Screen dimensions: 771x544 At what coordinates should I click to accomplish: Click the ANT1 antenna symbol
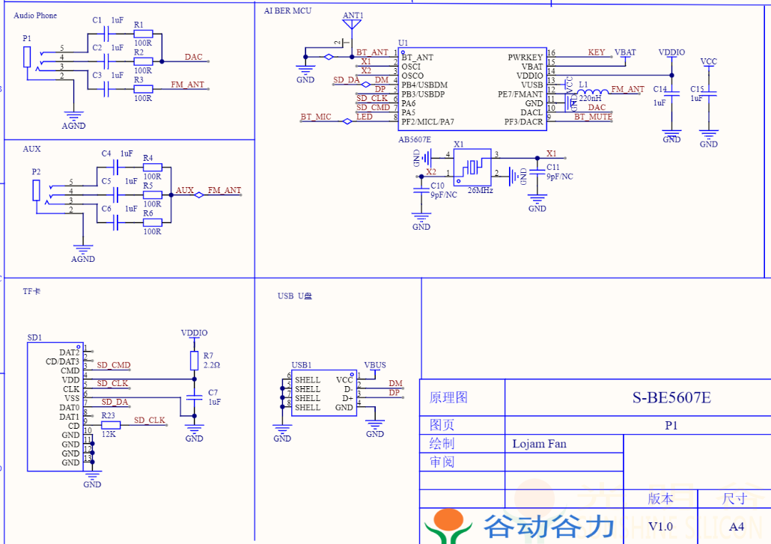pyautogui.click(x=353, y=25)
